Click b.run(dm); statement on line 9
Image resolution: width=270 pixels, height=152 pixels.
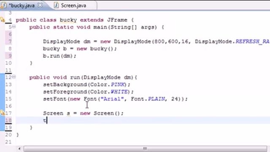pos(59,56)
